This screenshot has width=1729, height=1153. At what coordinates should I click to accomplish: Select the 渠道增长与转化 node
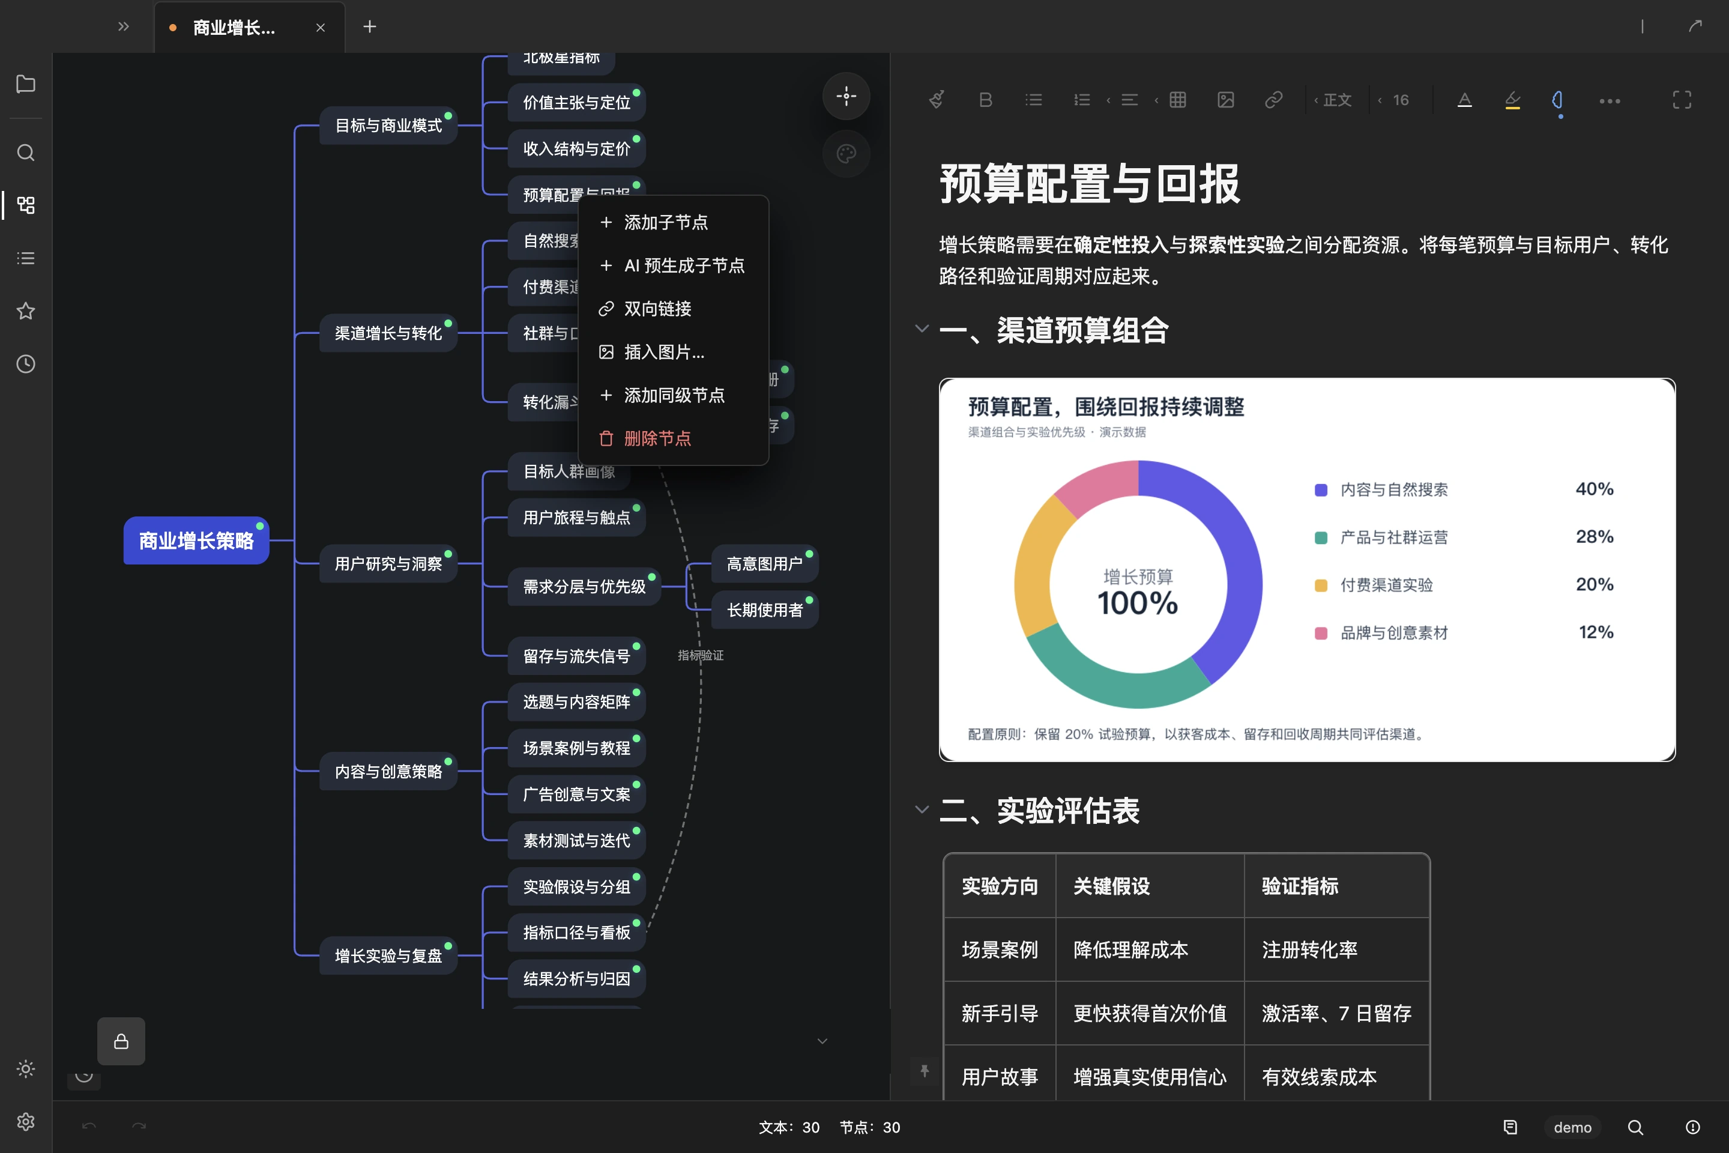(x=388, y=333)
